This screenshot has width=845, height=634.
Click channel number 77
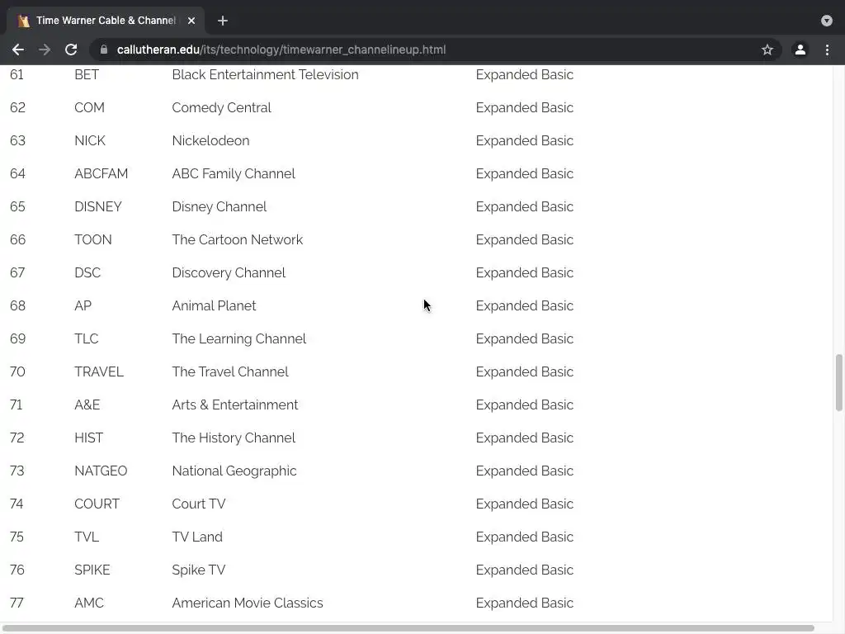(x=17, y=603)
